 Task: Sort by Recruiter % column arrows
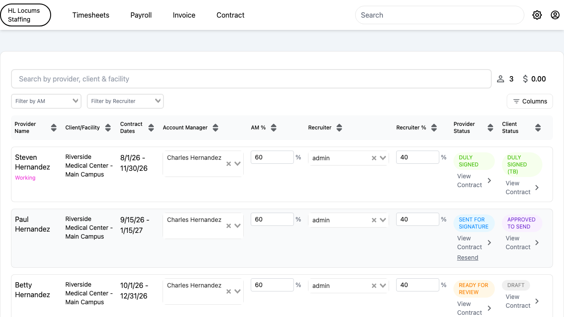click(434, 128)
